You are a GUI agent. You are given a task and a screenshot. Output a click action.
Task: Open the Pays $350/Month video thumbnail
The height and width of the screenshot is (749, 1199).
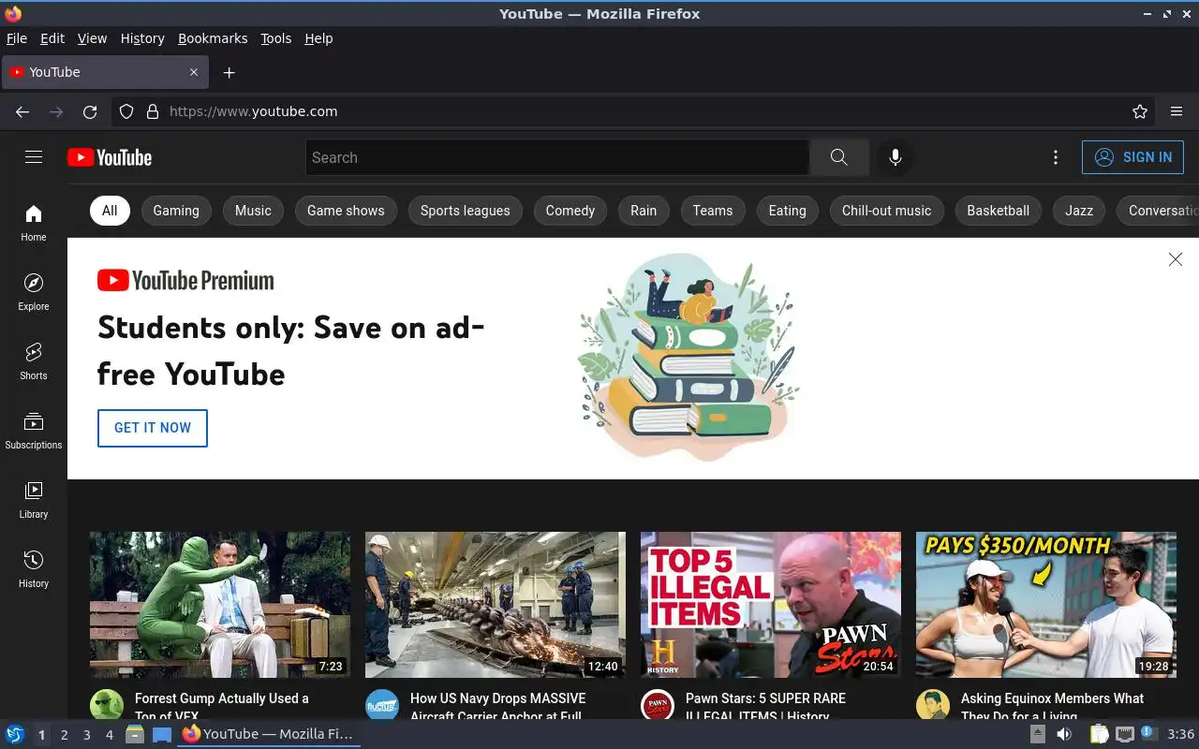point(1046,605)
